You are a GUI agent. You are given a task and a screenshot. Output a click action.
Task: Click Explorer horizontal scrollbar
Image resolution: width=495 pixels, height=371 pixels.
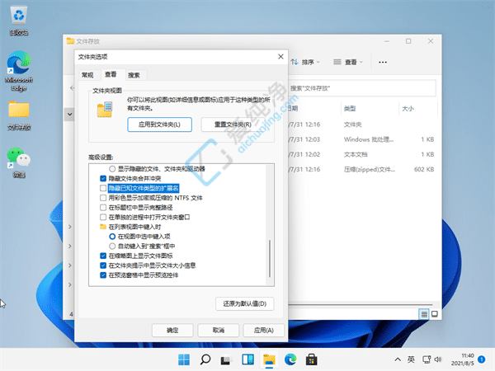(x=360, y=305)
